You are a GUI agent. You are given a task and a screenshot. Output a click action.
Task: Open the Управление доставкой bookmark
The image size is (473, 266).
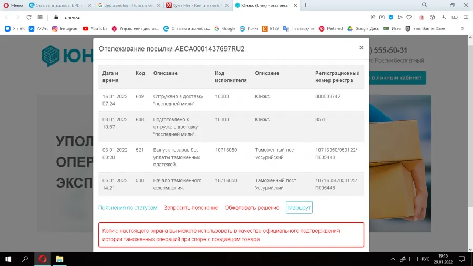click(x=136, y=29)
